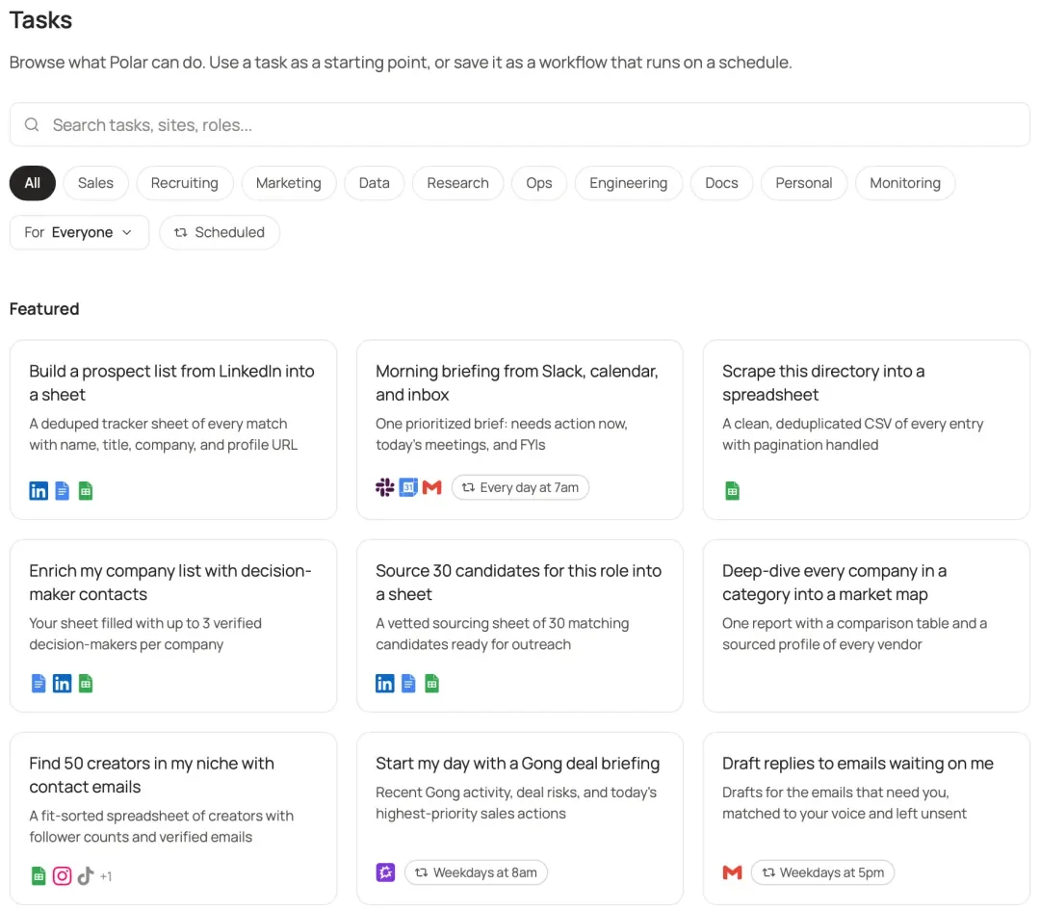Screen dimensions: 1040x910
Task: Toggle the Monitoring category filter
Action: click(904, 183)
